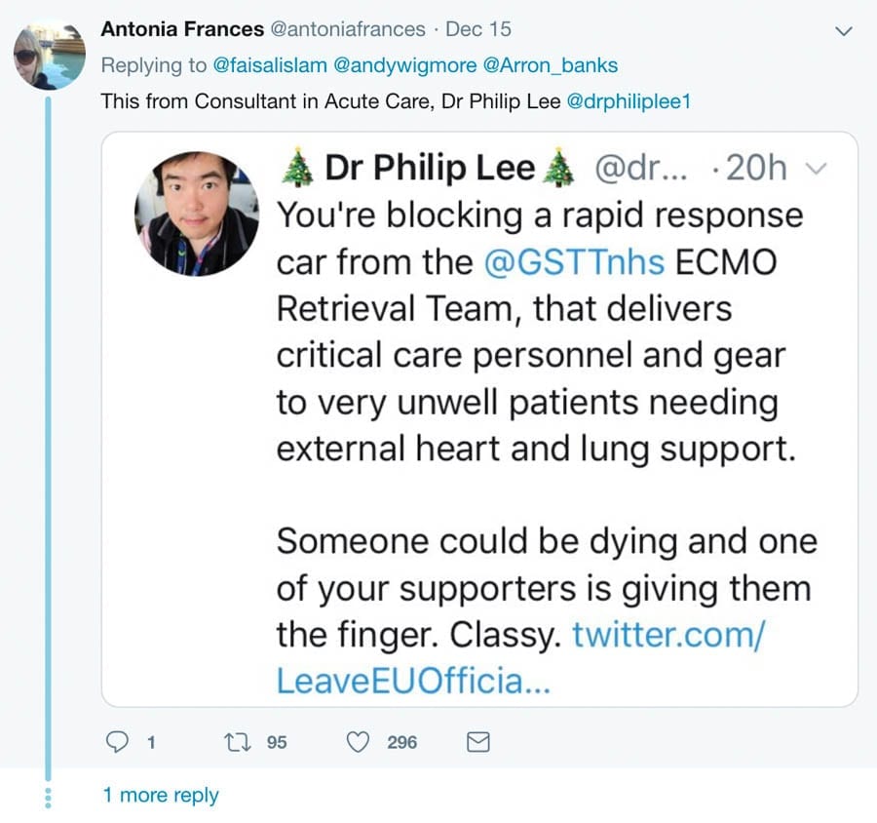This screenshot has width=877, height=823.
Task: View Dr Philip Lee's profile picture
Action: (x=196, y=214)
